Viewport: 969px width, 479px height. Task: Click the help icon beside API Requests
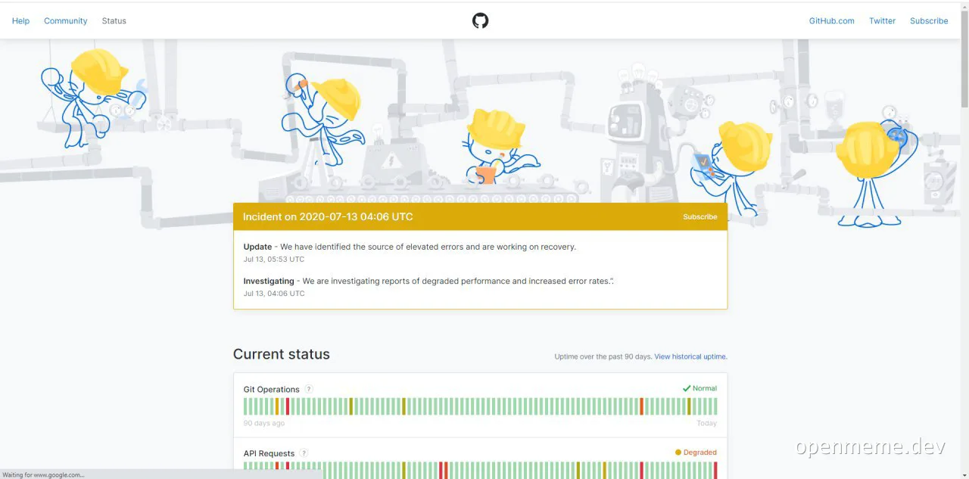(304, 453)
